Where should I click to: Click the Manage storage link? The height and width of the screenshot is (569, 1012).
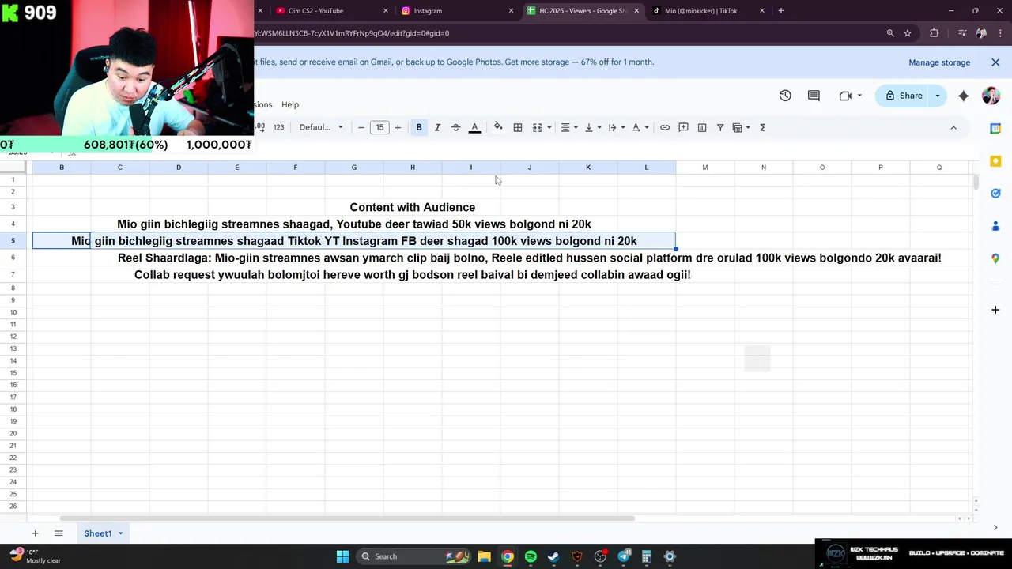click(x=939, y=62)
